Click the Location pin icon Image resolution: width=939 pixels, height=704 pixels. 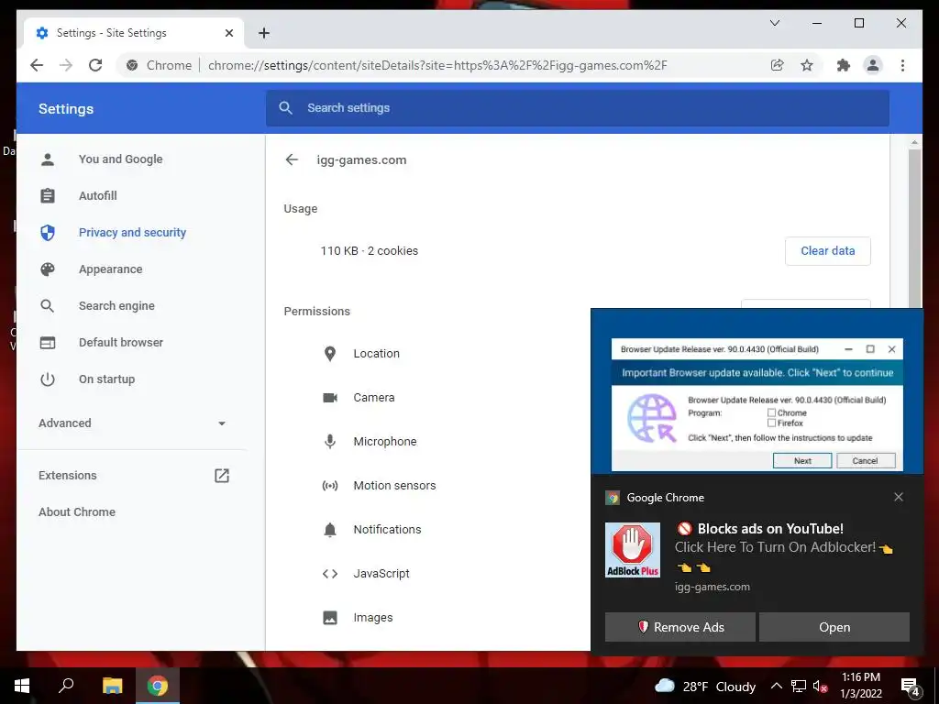(330, 354)
